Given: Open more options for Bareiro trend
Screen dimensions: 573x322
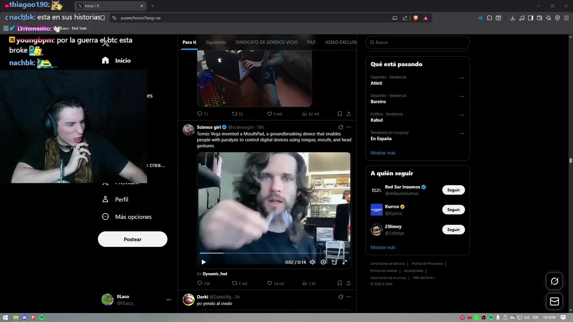Looking at the screenshot, I should (x=462, y=96).
